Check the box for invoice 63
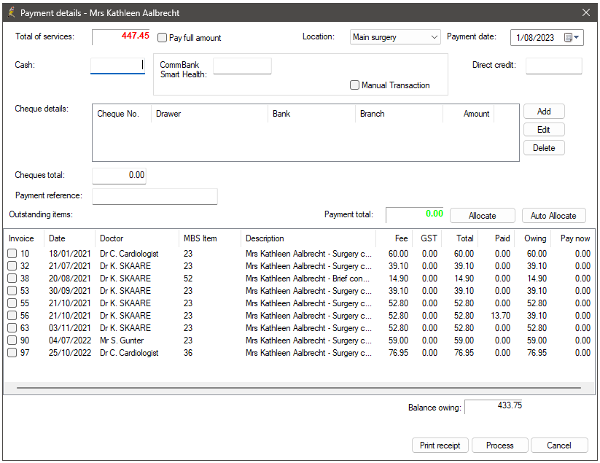This screenshot has width=600, height=463. pos(12,328)
